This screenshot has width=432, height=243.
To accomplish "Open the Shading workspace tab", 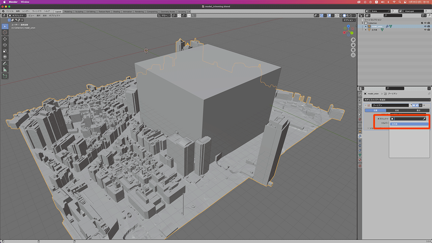I will (x=116, y=11).
